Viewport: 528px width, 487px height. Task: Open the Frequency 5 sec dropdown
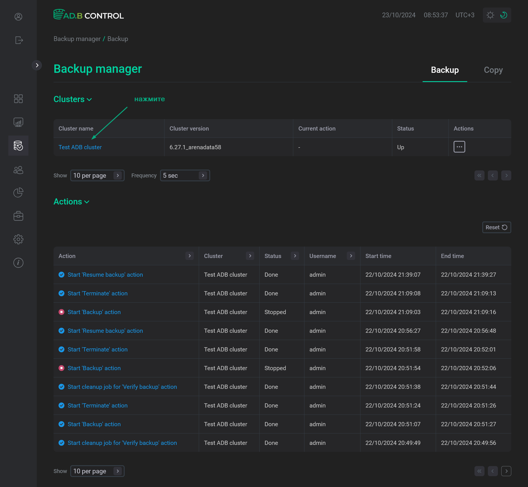click(185, 175)
